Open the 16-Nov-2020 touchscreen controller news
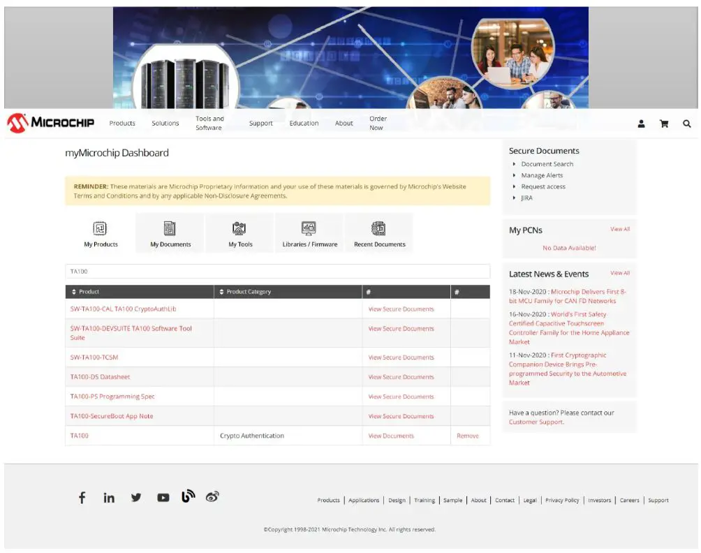The width and height of the screenshot is (701, 553). click(568, 328)
